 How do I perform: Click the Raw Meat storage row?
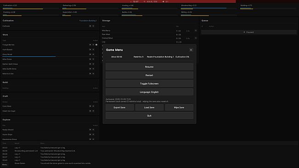click(150, 34)
